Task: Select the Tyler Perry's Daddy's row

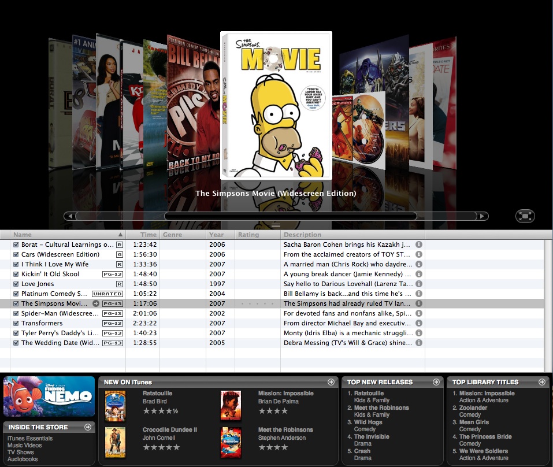Action: click(x=272, y=333)
